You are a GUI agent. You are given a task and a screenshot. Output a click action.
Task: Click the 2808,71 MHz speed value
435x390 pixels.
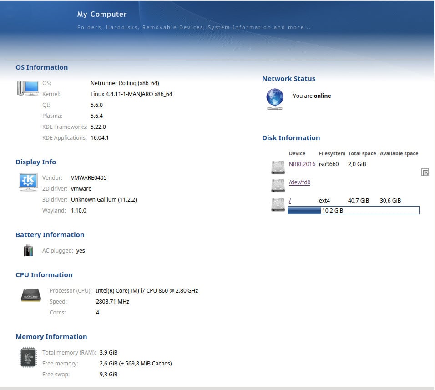[112, 302]
